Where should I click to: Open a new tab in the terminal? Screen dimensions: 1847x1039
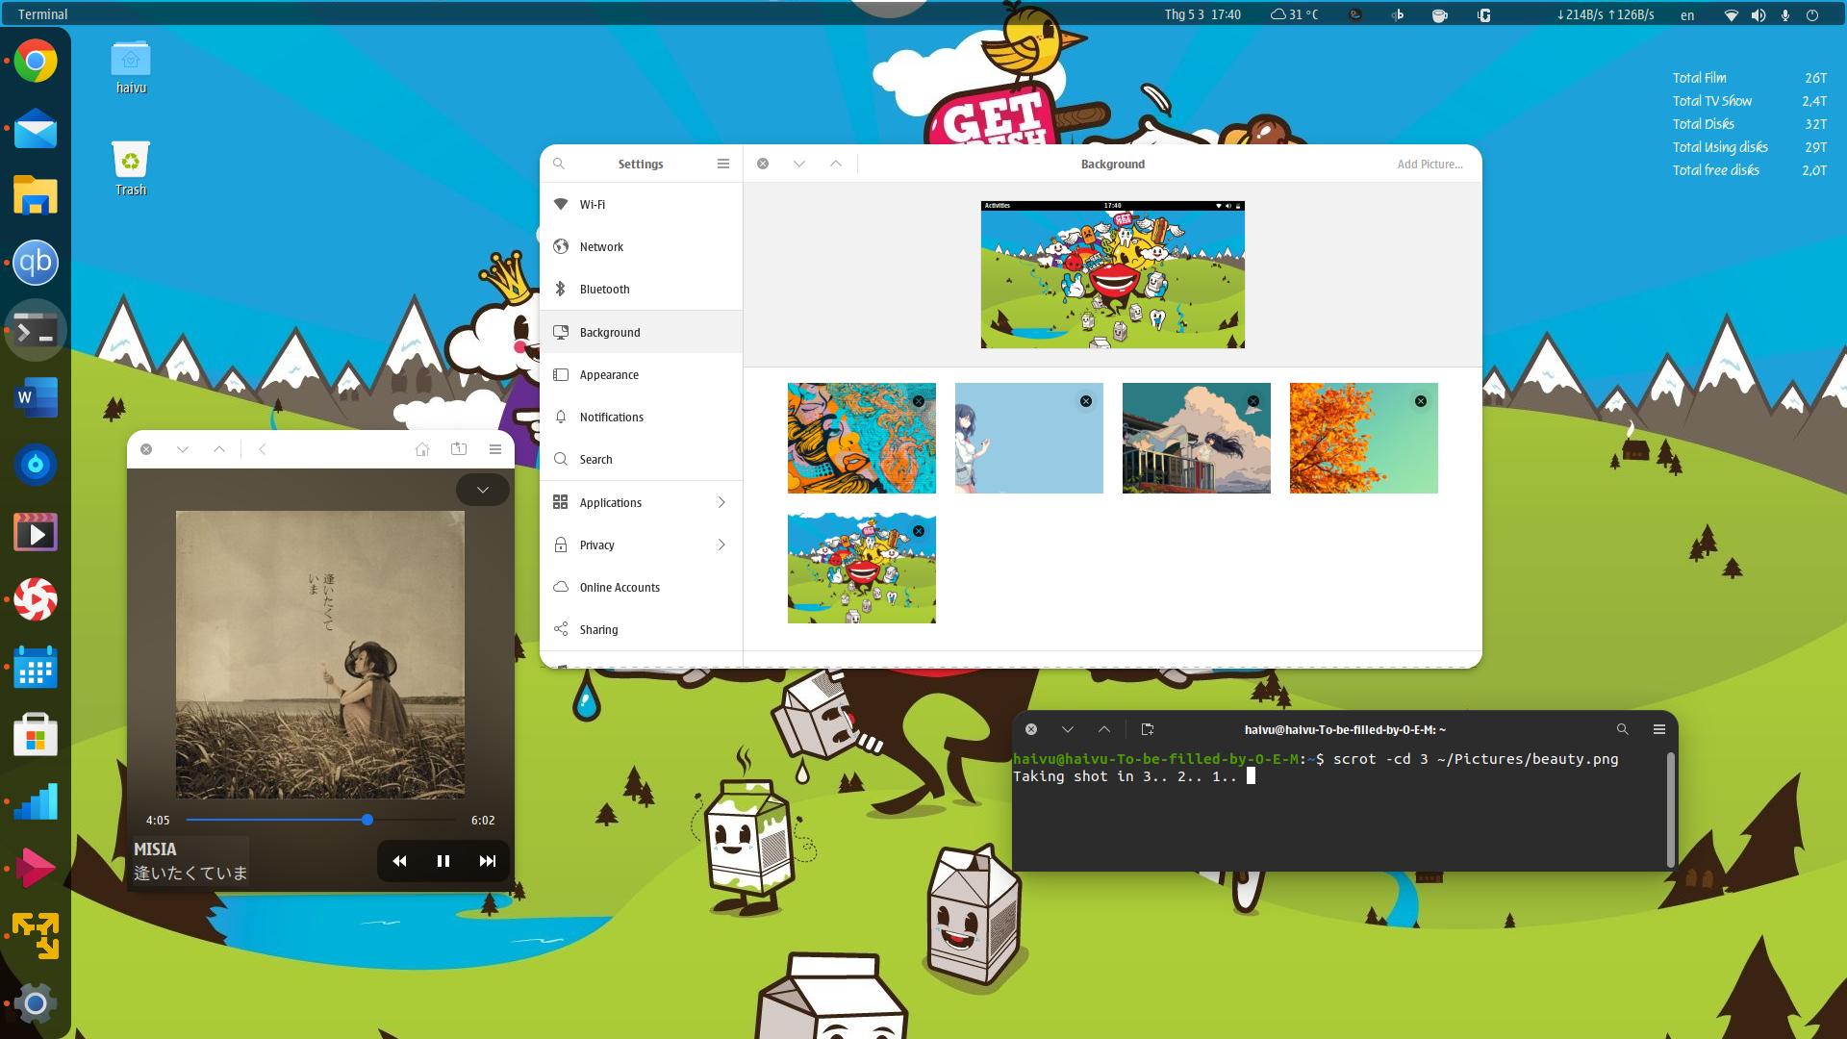(1147, 729)
